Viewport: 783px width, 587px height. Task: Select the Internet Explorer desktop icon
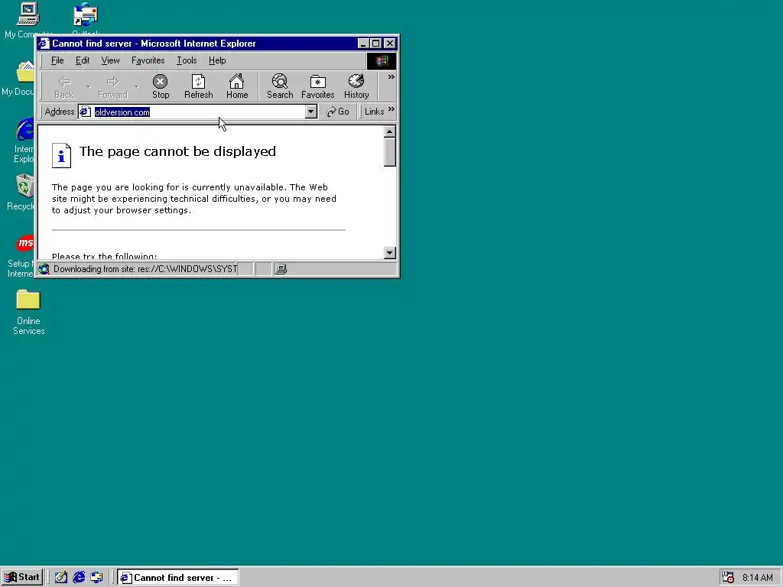tap(24, 141)
